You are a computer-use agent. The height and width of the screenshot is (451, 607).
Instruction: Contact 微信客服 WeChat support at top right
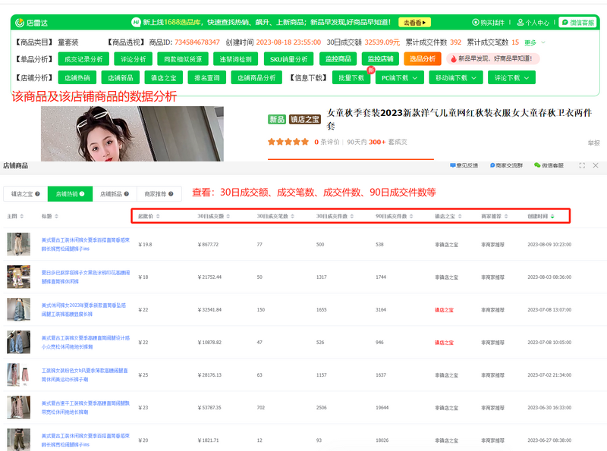(582, 23)
